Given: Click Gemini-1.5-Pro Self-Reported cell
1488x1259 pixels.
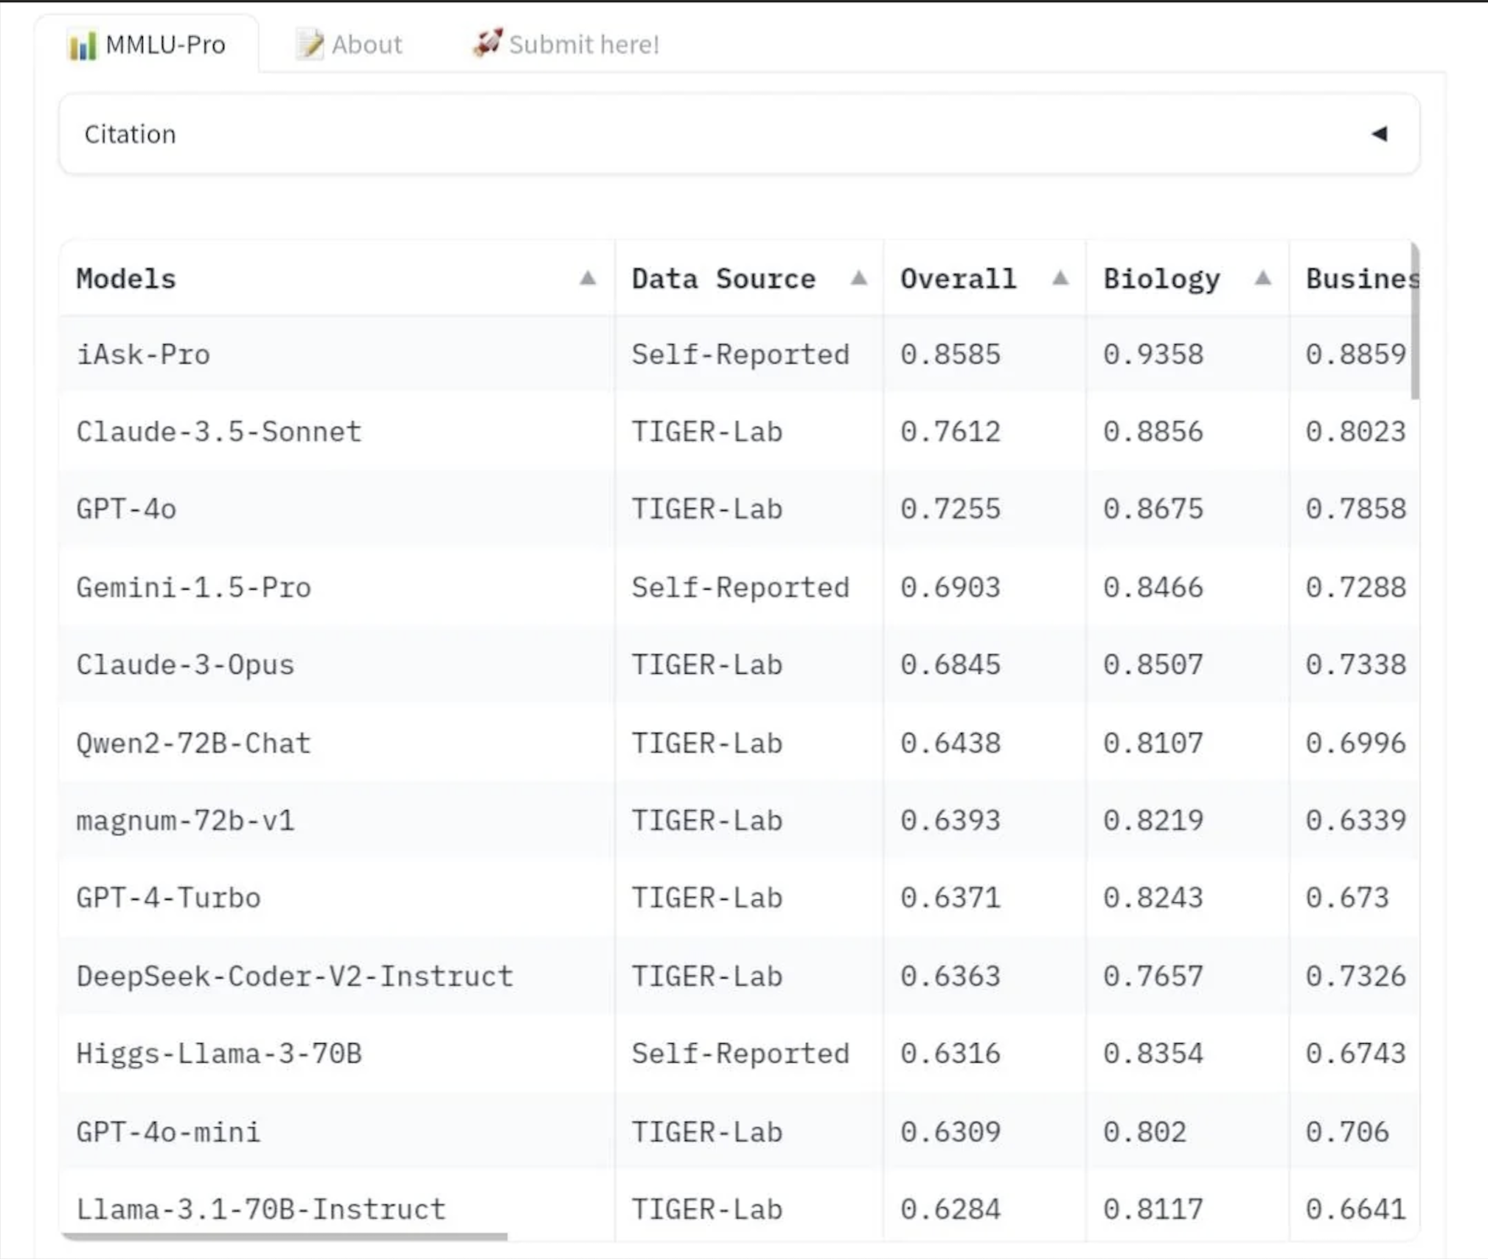Looking at the screenshot, I should point(740,587).
